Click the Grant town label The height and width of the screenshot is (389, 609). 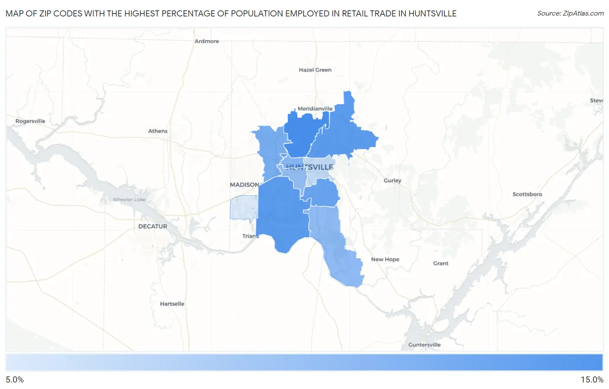point(441,263)
